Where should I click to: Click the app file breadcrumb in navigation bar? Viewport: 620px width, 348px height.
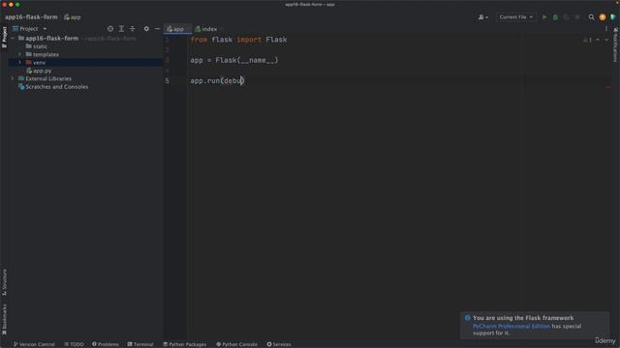[73, 17]
